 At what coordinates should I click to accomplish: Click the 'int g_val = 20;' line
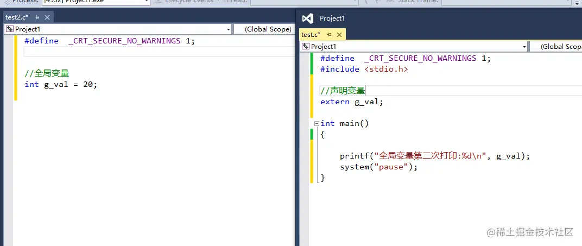[61, 84]
